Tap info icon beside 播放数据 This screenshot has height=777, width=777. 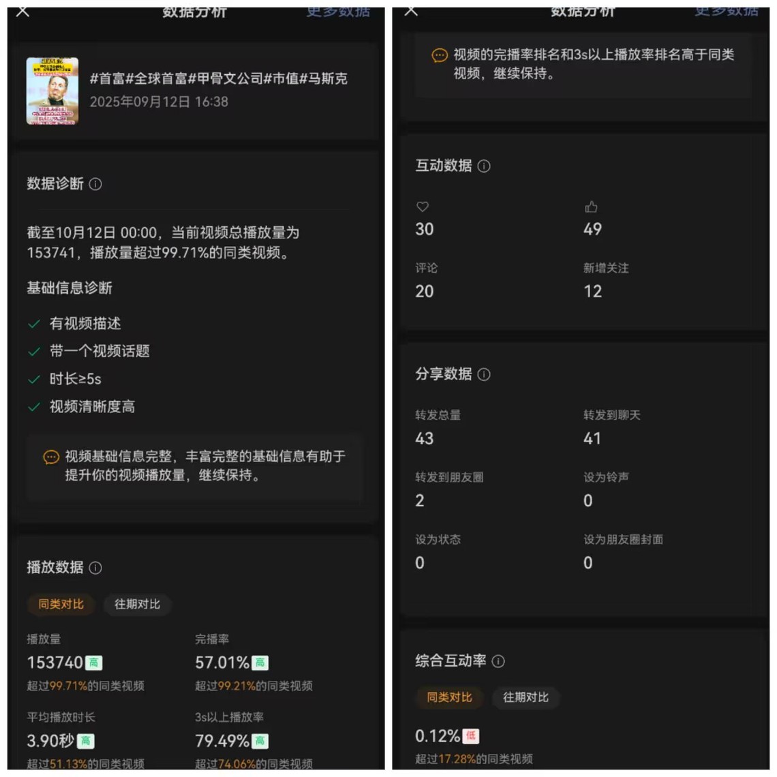coord(95,568)
